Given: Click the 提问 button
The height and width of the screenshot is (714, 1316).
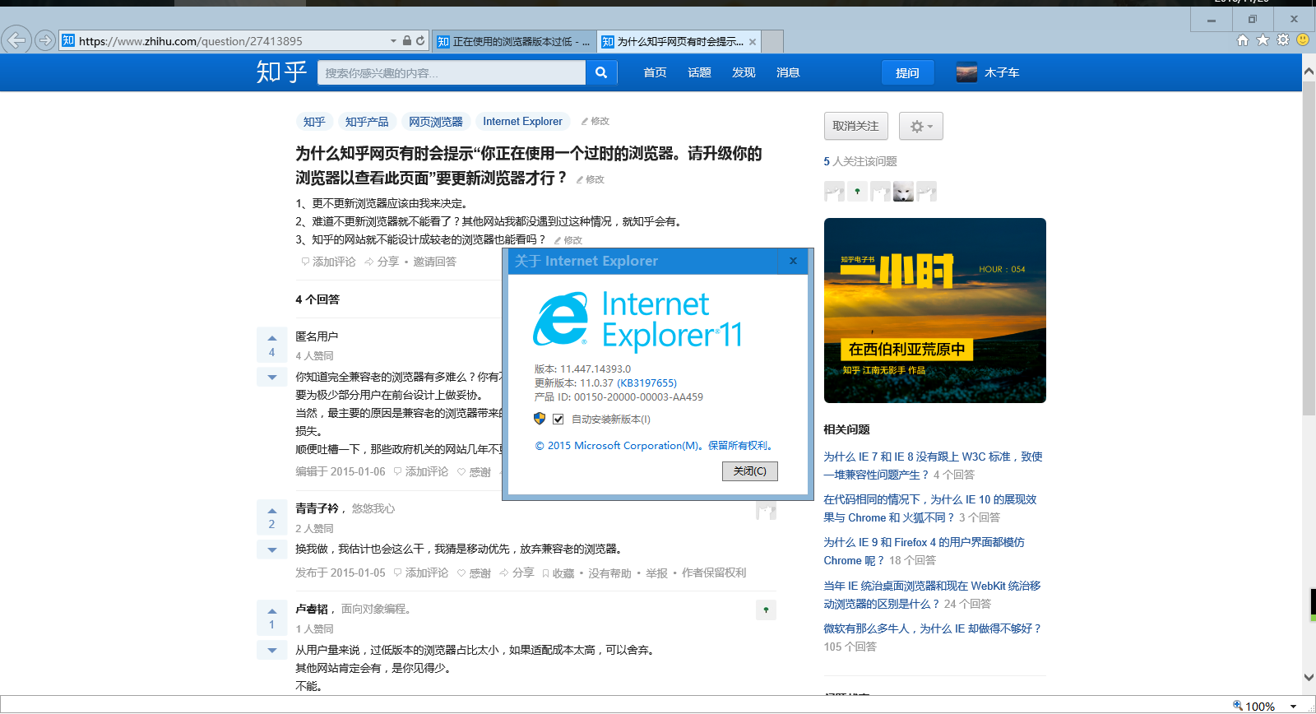Looking at the screenshot, I should (x=908, y=72).
